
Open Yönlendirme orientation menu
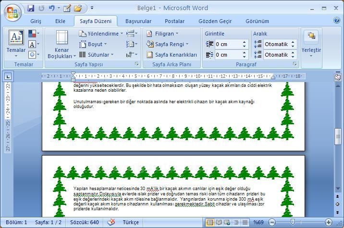pyautogui.click(x=101, y=34)
